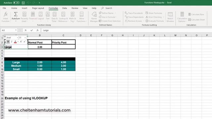
Task: Click the Save icon in title bar
Action: (x=23, y=3)
